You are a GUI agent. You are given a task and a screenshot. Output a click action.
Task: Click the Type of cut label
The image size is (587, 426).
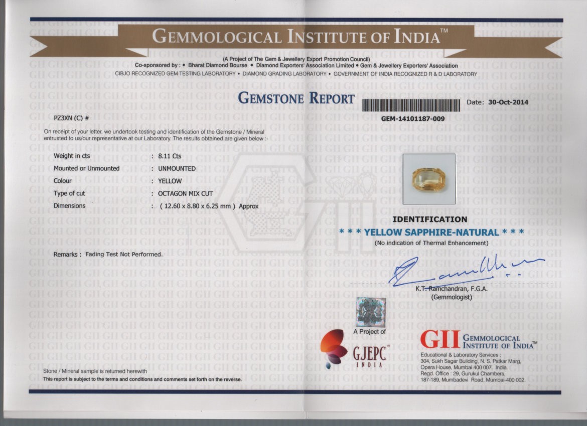coord(69,193)
